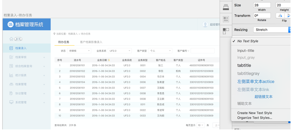Click the 客户编号 text input field

click(203, 51)
